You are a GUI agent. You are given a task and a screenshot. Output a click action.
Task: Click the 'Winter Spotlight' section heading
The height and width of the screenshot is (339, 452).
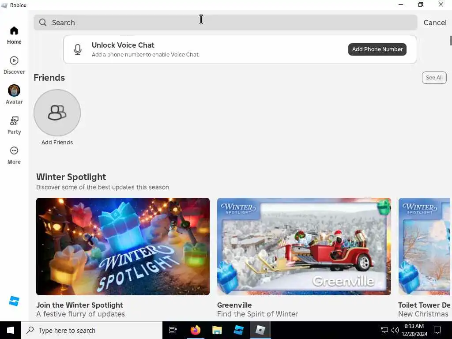coord(71,177)
